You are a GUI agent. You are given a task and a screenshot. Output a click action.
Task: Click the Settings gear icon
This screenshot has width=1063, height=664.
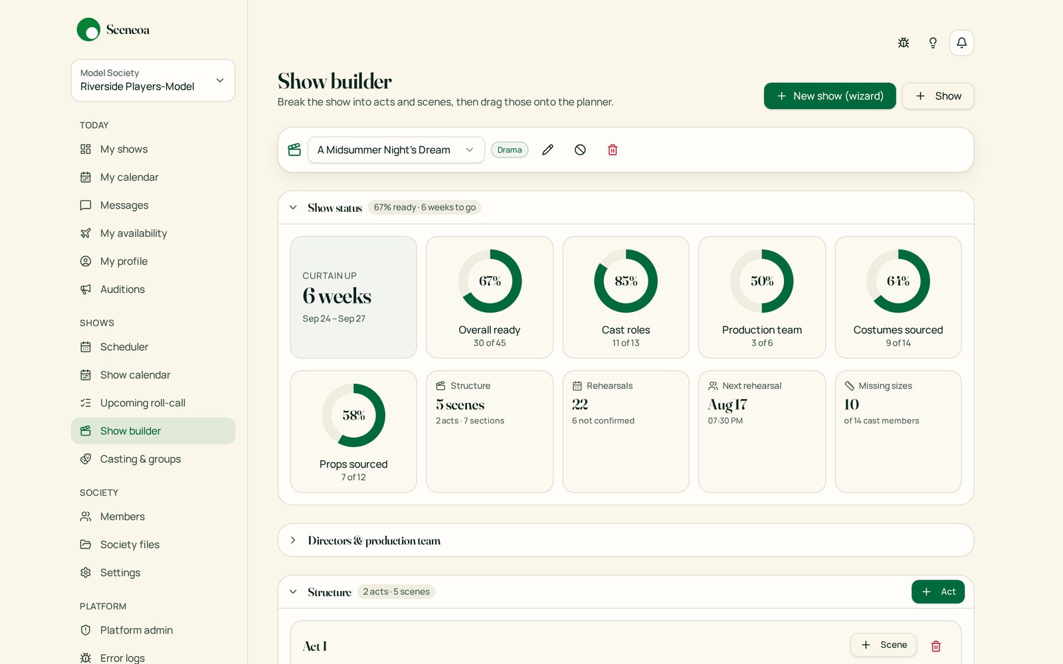pos(86,572)
